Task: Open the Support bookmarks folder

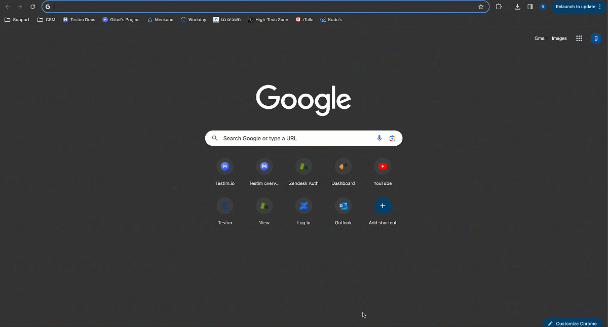Action: point(17,20)
